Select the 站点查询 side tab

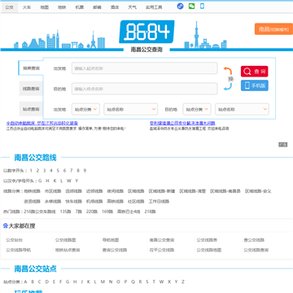31,109
